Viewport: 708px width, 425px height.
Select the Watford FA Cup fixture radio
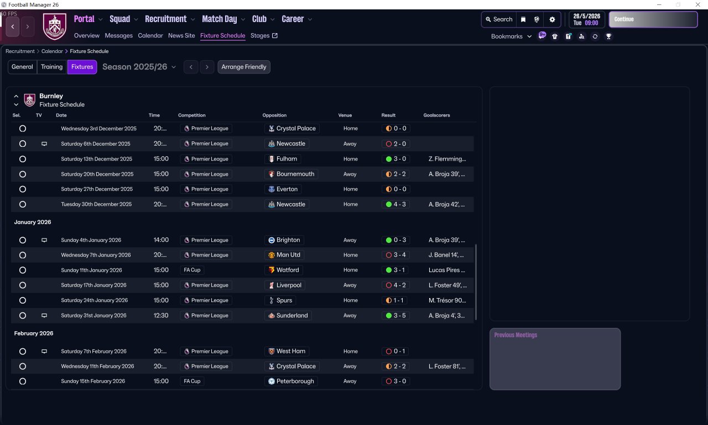(x=23, y=270)
